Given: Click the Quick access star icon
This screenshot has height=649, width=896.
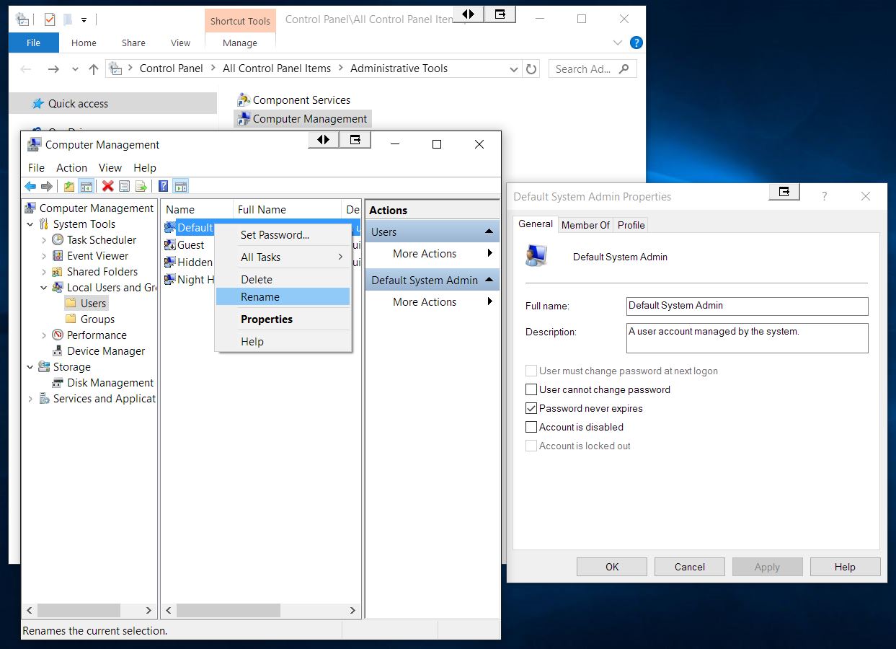Looking at the screenshot, I should (38, 104).
